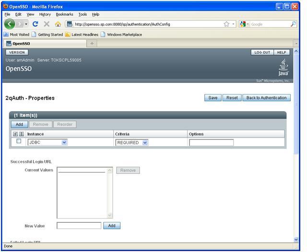Click the URL address field

148,24
